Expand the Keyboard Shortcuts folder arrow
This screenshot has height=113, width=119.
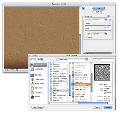pos(68,69)
